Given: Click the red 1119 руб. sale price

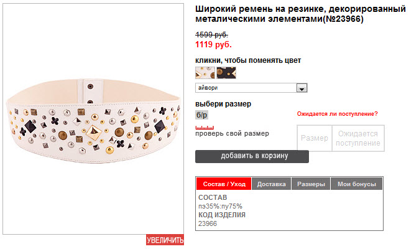Looking at the screenshot, I should click(x=213, y=45).
